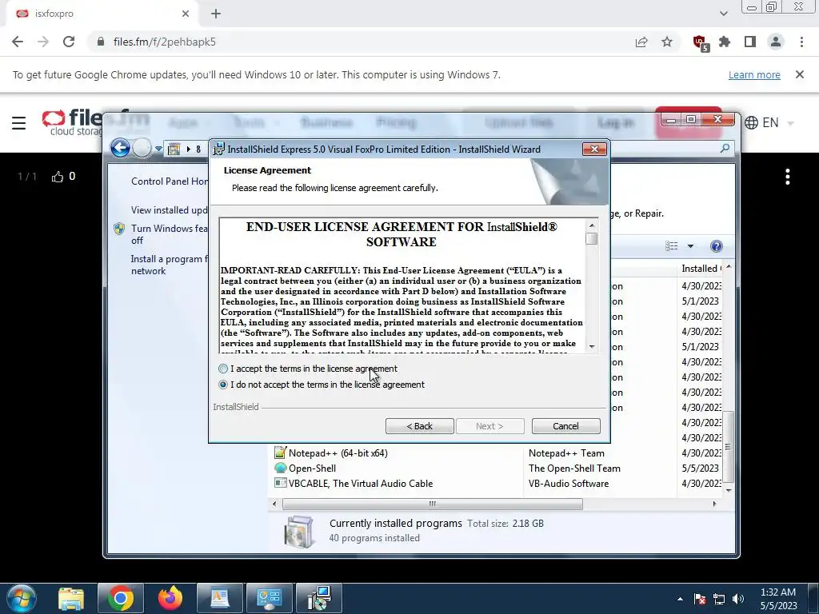819x614 pixels.
Task: Click Cancel in the InstallShield Wizard
Action: coord(565,426)
